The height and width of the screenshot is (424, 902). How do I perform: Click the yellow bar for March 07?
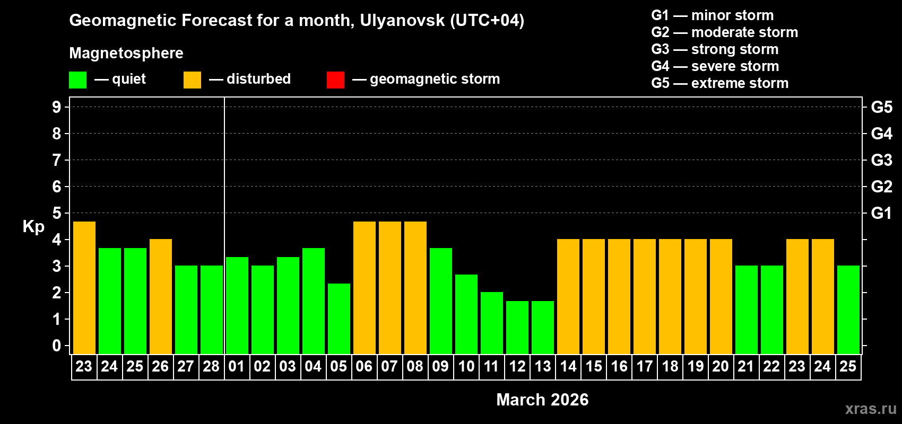coord(390,288)
